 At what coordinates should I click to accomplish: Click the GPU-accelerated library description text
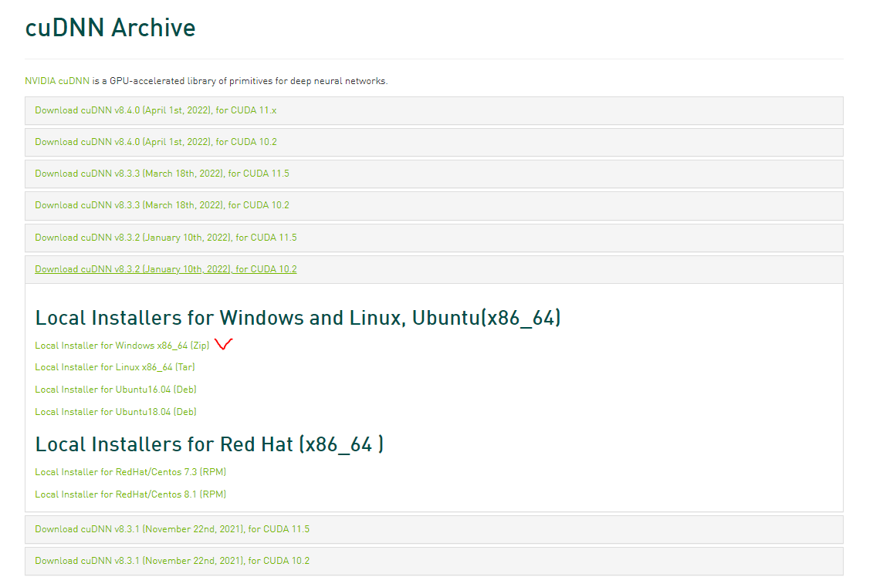(239, 81)
